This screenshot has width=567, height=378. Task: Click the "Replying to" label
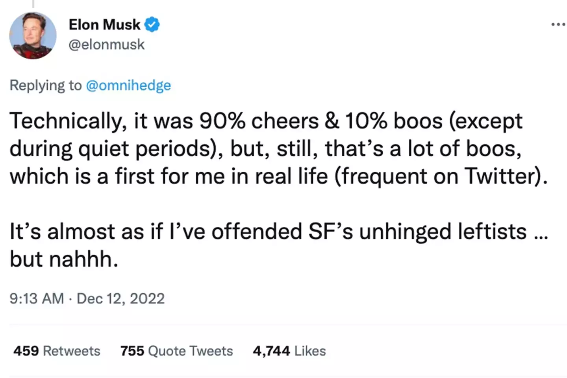(x=46, y=85)
